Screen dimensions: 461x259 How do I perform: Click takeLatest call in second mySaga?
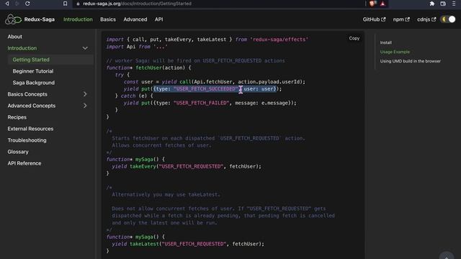point(144,244)
